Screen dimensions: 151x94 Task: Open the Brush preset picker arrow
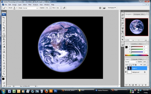17,8
